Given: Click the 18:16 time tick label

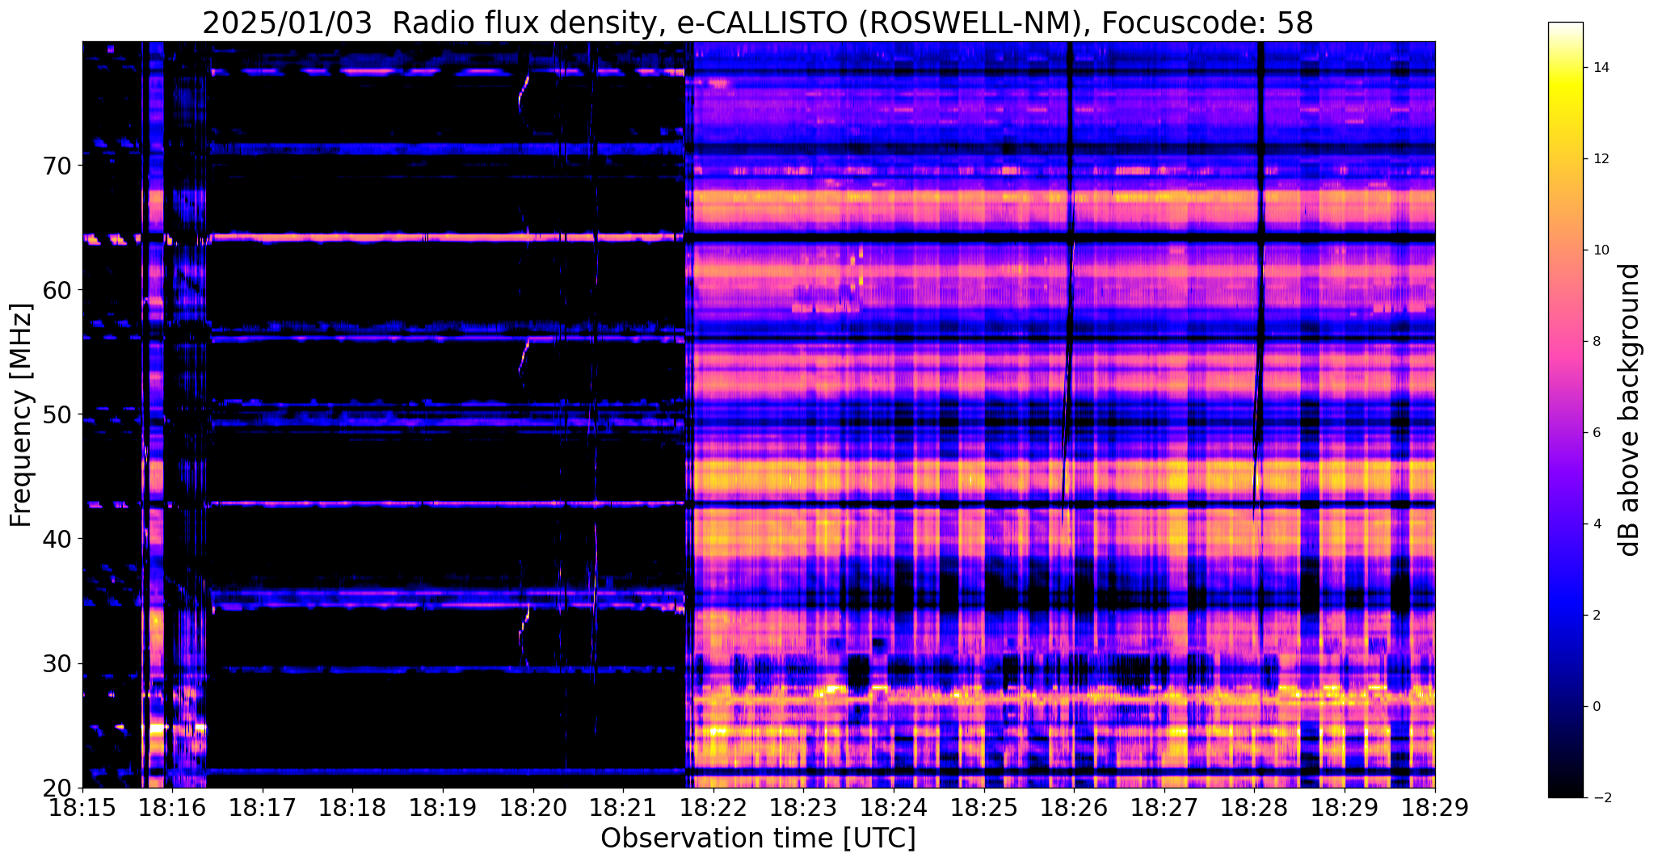Looking at the screenshot, I should pyautogui.click(x=172, y=808).
